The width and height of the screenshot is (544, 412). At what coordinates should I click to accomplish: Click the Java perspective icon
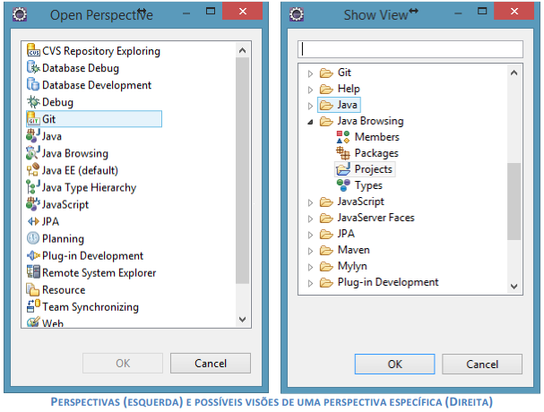point(33,135)
